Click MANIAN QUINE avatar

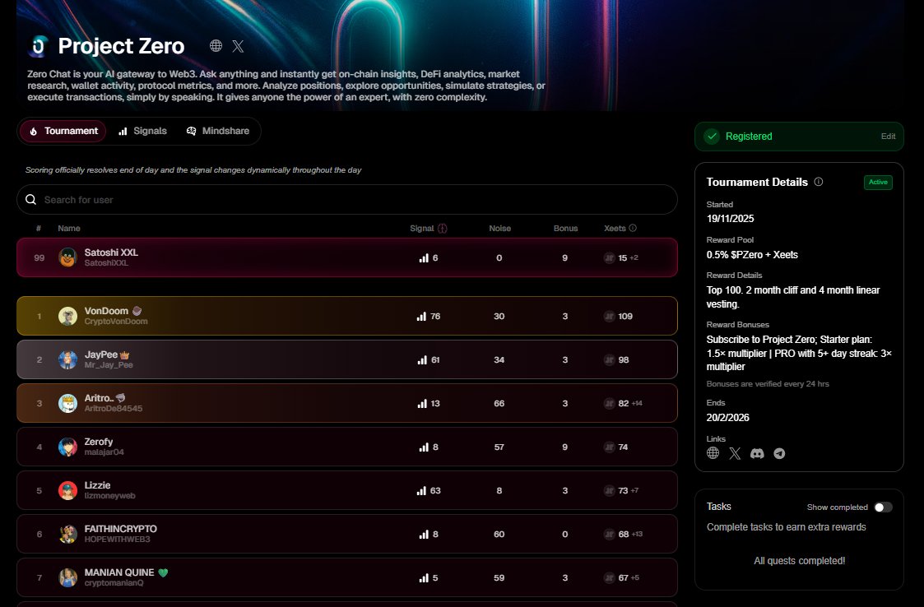67,577
